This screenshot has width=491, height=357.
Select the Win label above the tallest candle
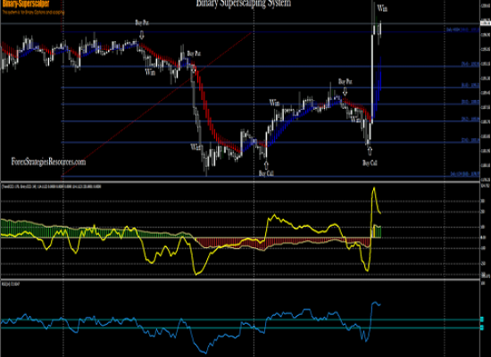[x=382, y=8]
